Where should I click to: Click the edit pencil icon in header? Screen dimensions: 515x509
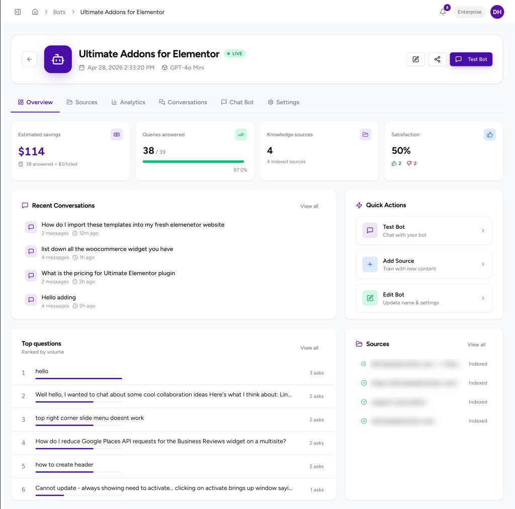click(x=415, y=59)
